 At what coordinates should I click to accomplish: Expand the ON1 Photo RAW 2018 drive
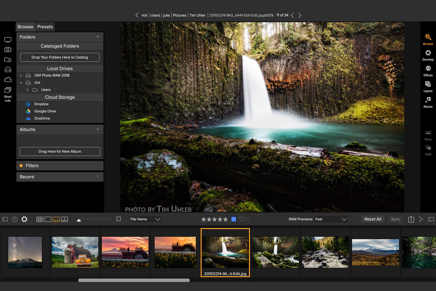(21, 75)
